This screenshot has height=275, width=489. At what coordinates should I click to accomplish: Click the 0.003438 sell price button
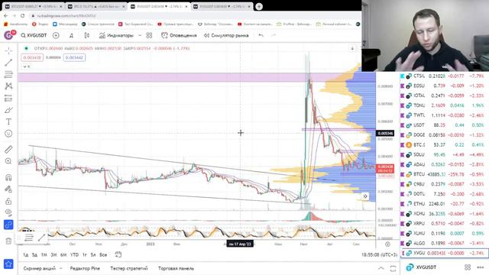[x=32, y=58]
